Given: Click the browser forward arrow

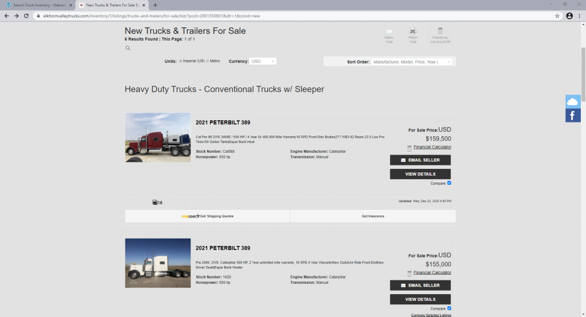Looking at the screenshot, I should pos(16,15).
